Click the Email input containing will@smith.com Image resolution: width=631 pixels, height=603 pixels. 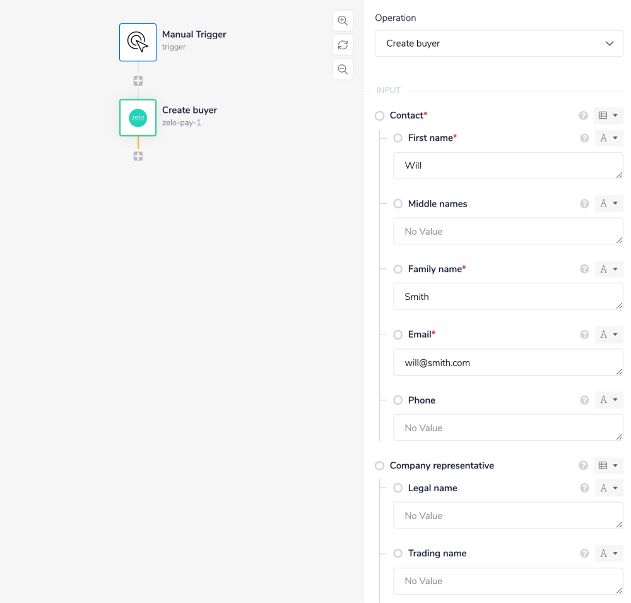coord(507,362)
